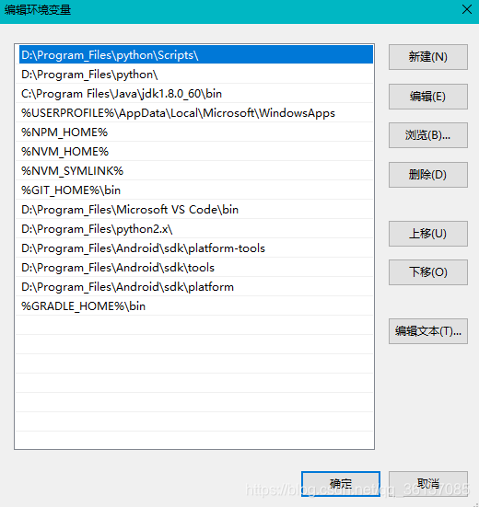Select the %NVM_HOME% entry
The width and height of the screenshot is (479, 507).
196,151
